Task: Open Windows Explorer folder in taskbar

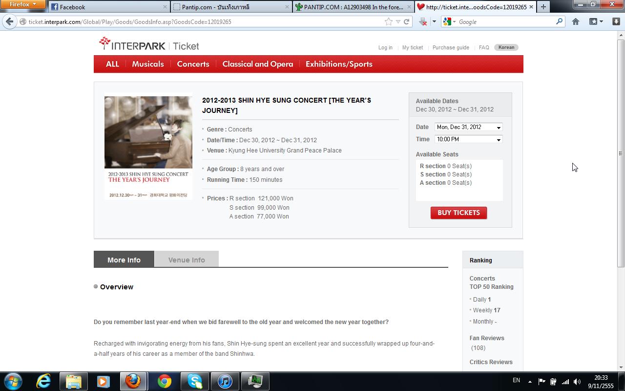Action: [74, 381]
